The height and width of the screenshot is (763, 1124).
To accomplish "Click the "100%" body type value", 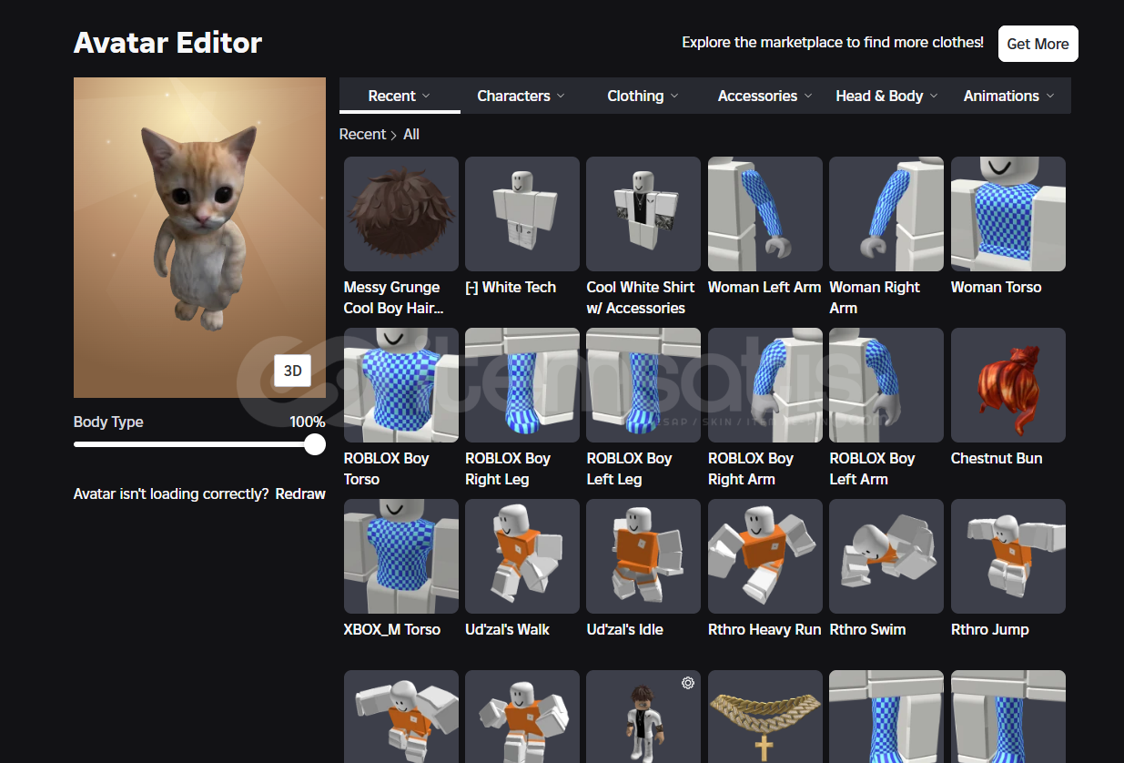I will click(x=308, y=422).
